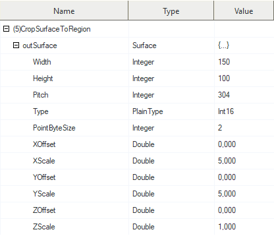Screen dimensions: 274x238
Task: Select the Pitch property row
Action: coord(137,95)
